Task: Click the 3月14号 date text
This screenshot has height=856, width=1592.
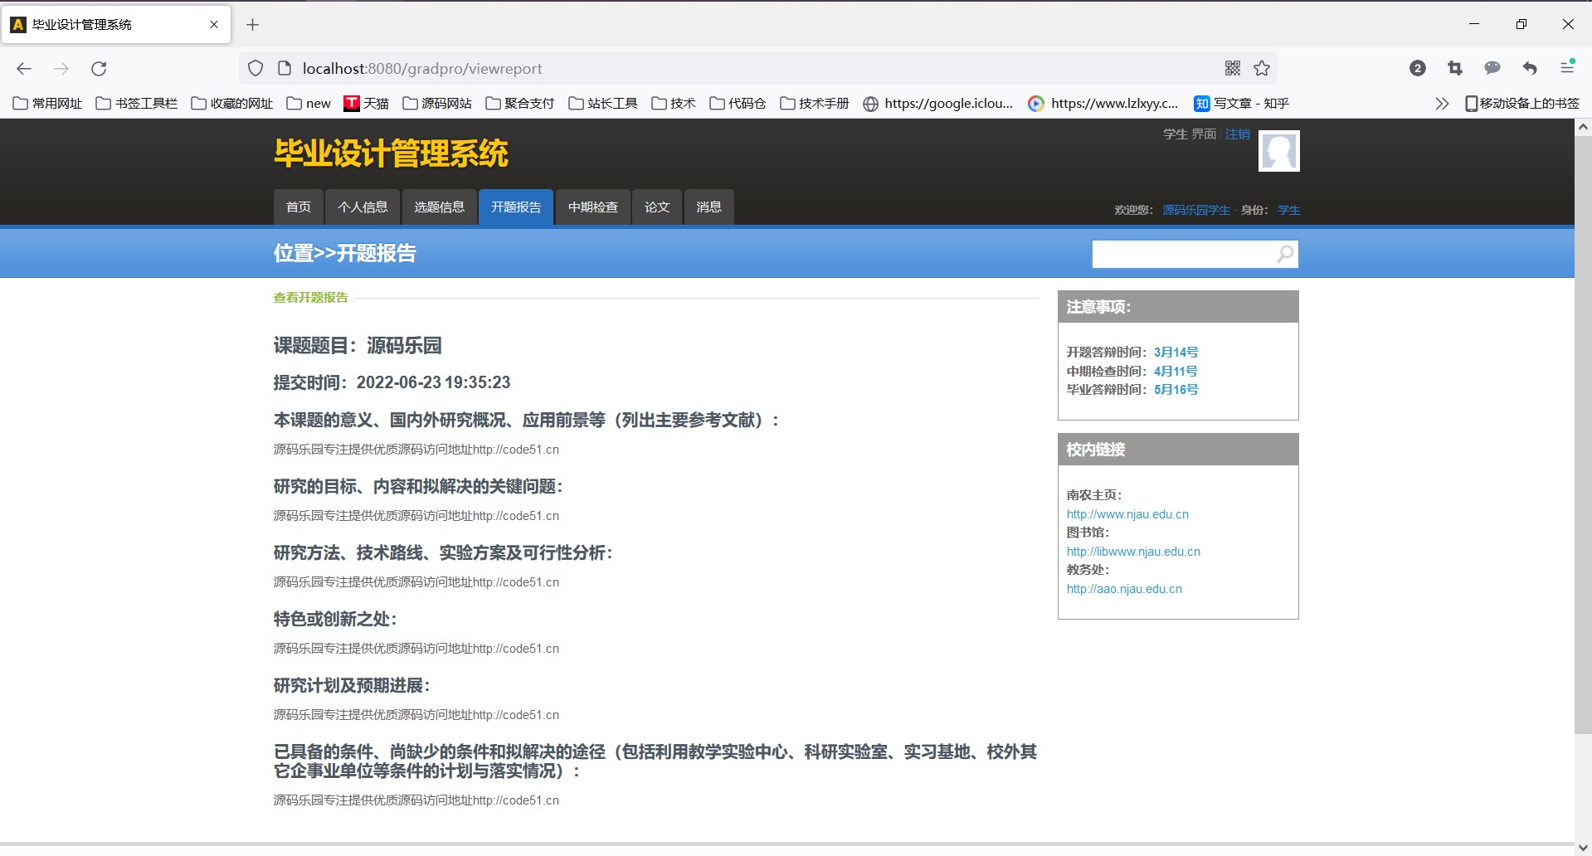Action: 1176,353
